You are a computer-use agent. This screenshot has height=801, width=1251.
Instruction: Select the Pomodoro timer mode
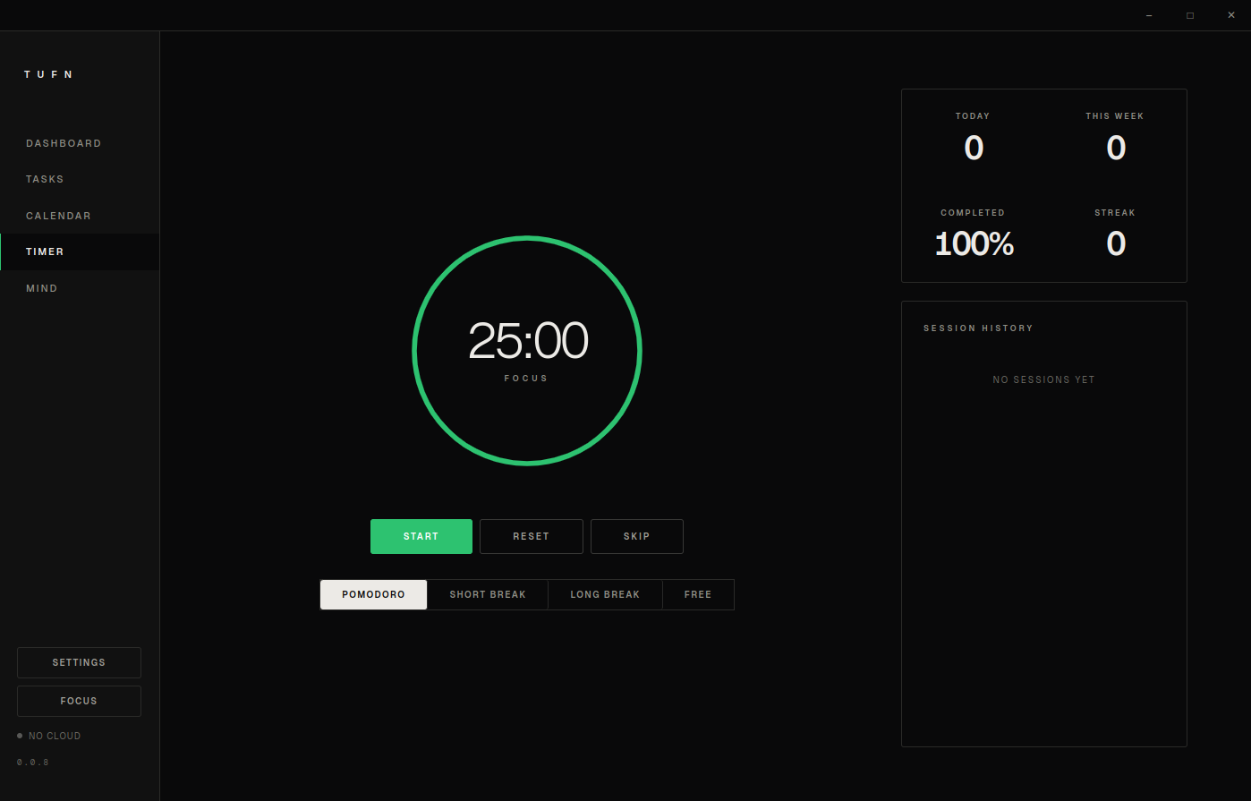(373, 594)
